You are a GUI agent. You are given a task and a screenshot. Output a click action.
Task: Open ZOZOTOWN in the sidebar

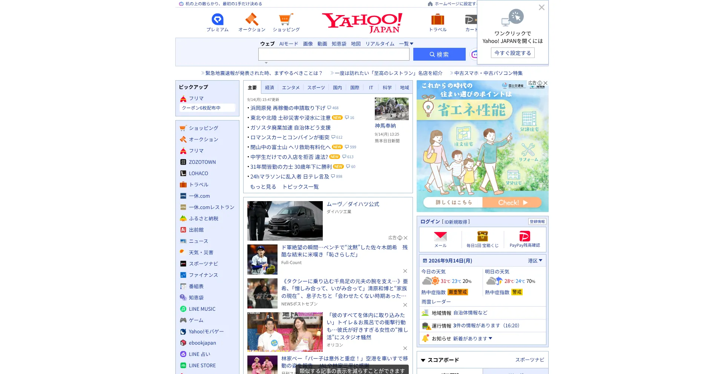tap(202, 162)
